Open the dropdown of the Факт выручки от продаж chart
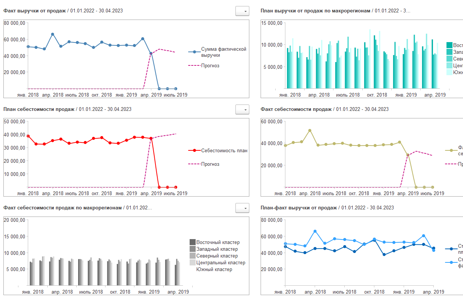 point(242,11)
